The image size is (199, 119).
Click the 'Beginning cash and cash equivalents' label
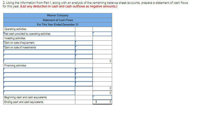(x=26, y=97)
